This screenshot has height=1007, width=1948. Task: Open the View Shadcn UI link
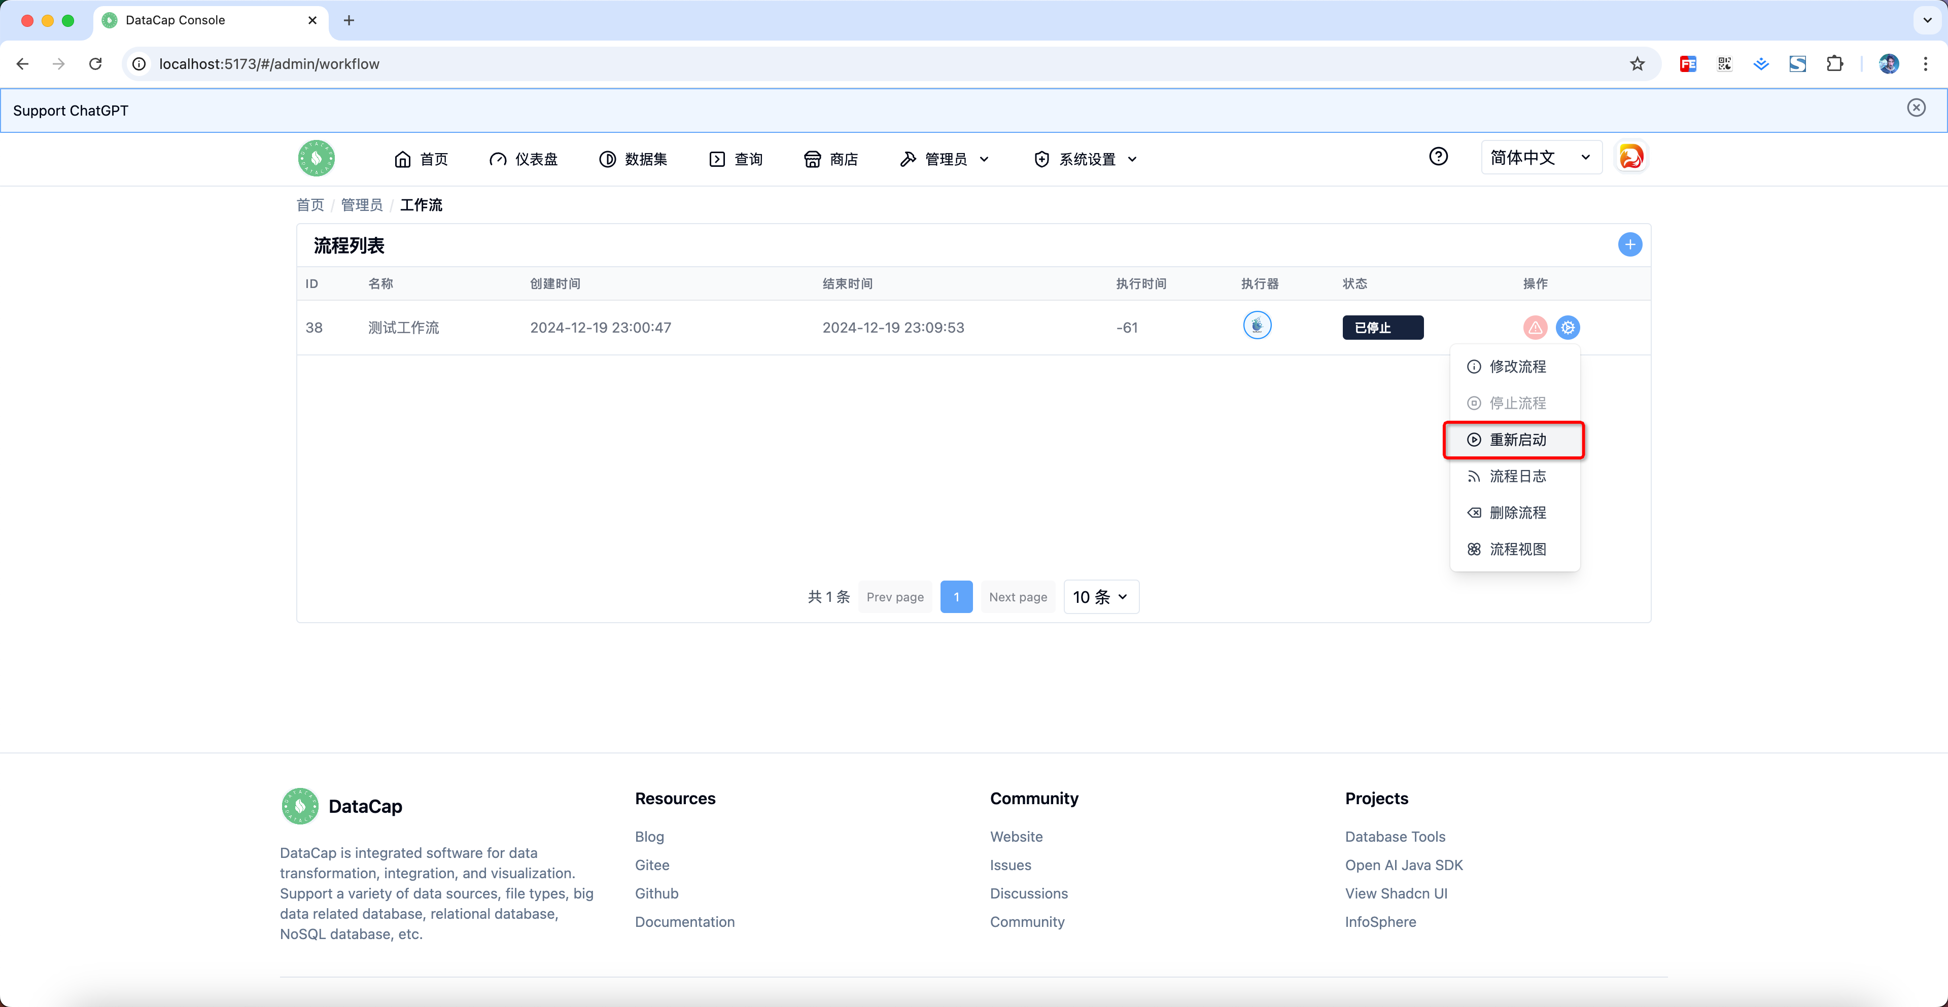[x=1396, y=893]
